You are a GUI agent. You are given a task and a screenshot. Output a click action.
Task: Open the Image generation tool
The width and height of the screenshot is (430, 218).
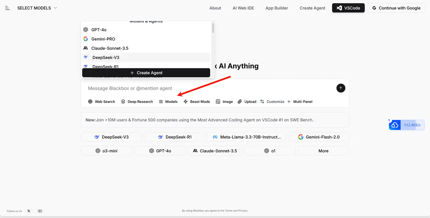click(224, 102)
